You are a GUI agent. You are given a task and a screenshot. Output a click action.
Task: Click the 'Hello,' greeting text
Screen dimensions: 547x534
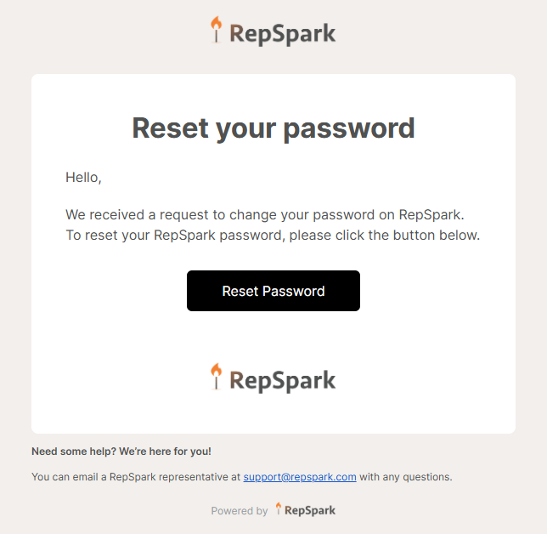(x=83, y=178)
